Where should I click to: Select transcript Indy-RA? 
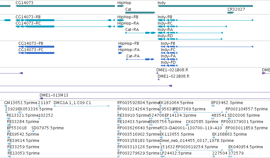click(x=190, y=33)
